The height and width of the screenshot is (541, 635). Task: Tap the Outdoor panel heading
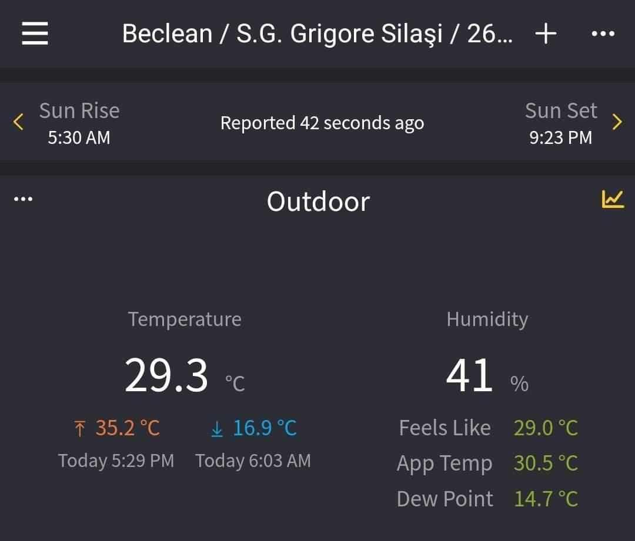(318, 201)
